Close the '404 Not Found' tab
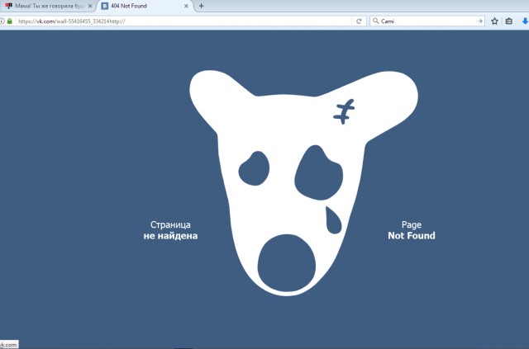This screenshot has height=349, width=529. (186, 6)
